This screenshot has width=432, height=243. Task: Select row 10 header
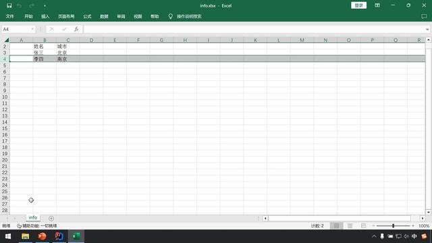pos(5,97)
